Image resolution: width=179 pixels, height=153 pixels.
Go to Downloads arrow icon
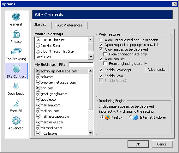pos(16,86)
